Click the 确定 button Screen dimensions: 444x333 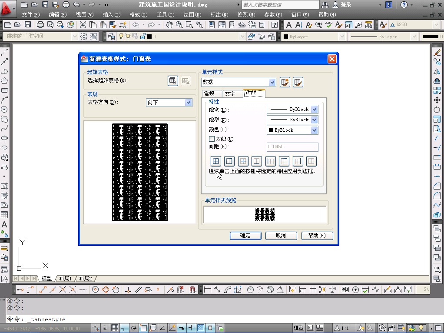245,236
